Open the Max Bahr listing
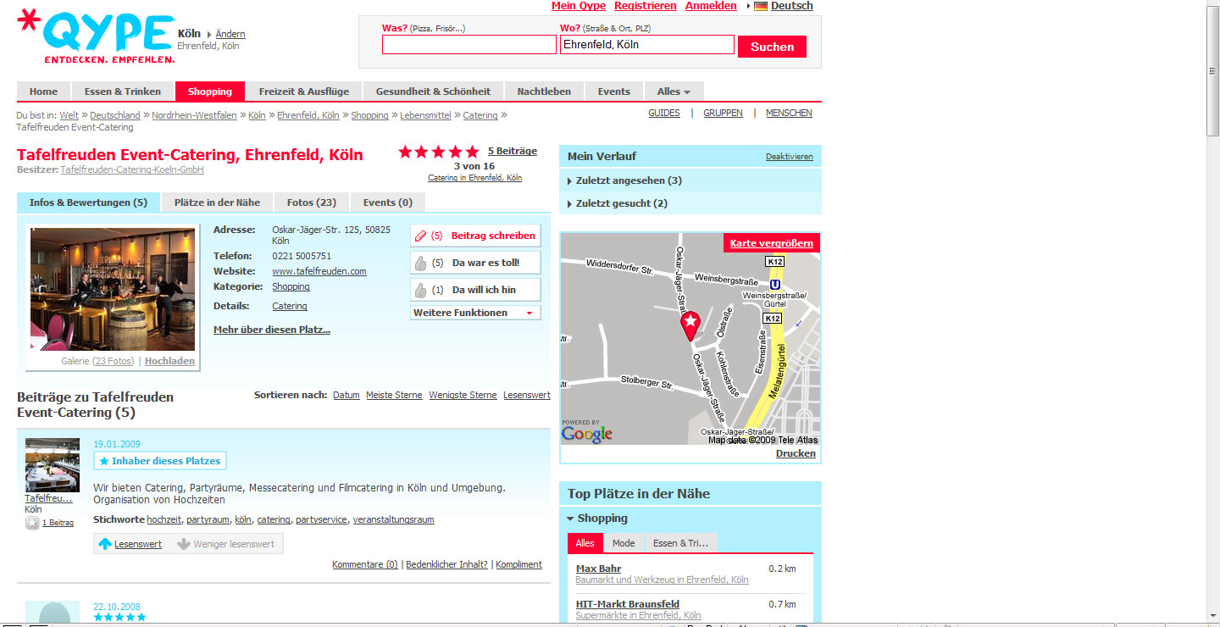The height and width of the screenshot is (627, 1220). tap(598, 569)
